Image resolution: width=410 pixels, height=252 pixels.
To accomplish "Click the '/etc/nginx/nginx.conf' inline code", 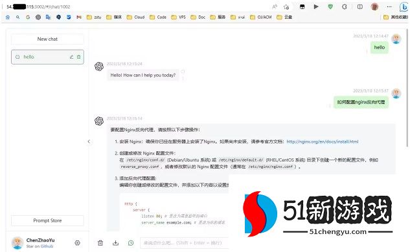I will click(271, 167).
